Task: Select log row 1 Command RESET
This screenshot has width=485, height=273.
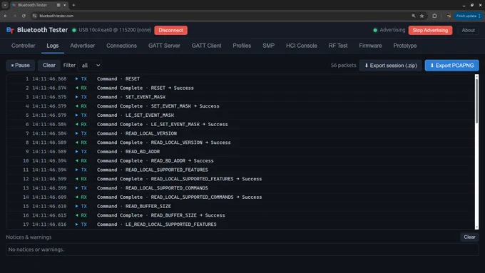Action: [240, 79]
